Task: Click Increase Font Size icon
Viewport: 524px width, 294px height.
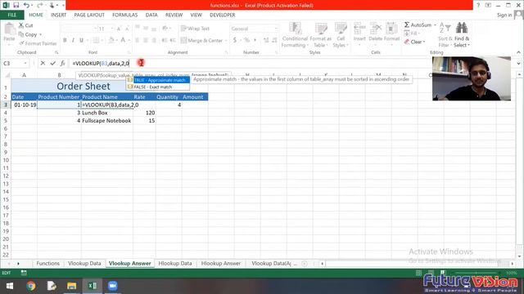Action: 119,29
